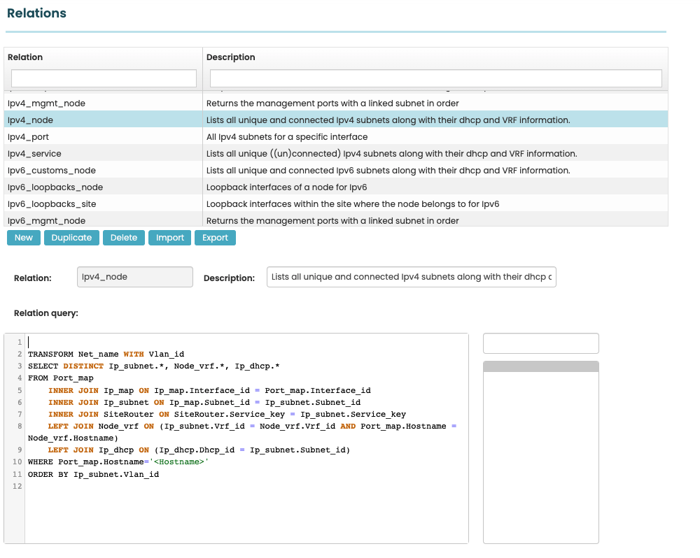This screenshot has width=700, height=558.
Task: Sort table by the Description column header
Action: [x=231, y=57]
